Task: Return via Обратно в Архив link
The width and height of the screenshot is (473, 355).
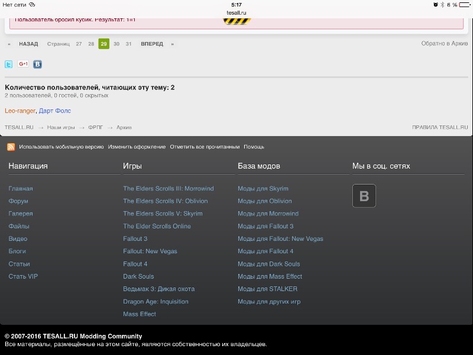Action: click(x=445, y=43)
